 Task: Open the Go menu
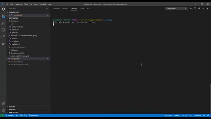31,4
